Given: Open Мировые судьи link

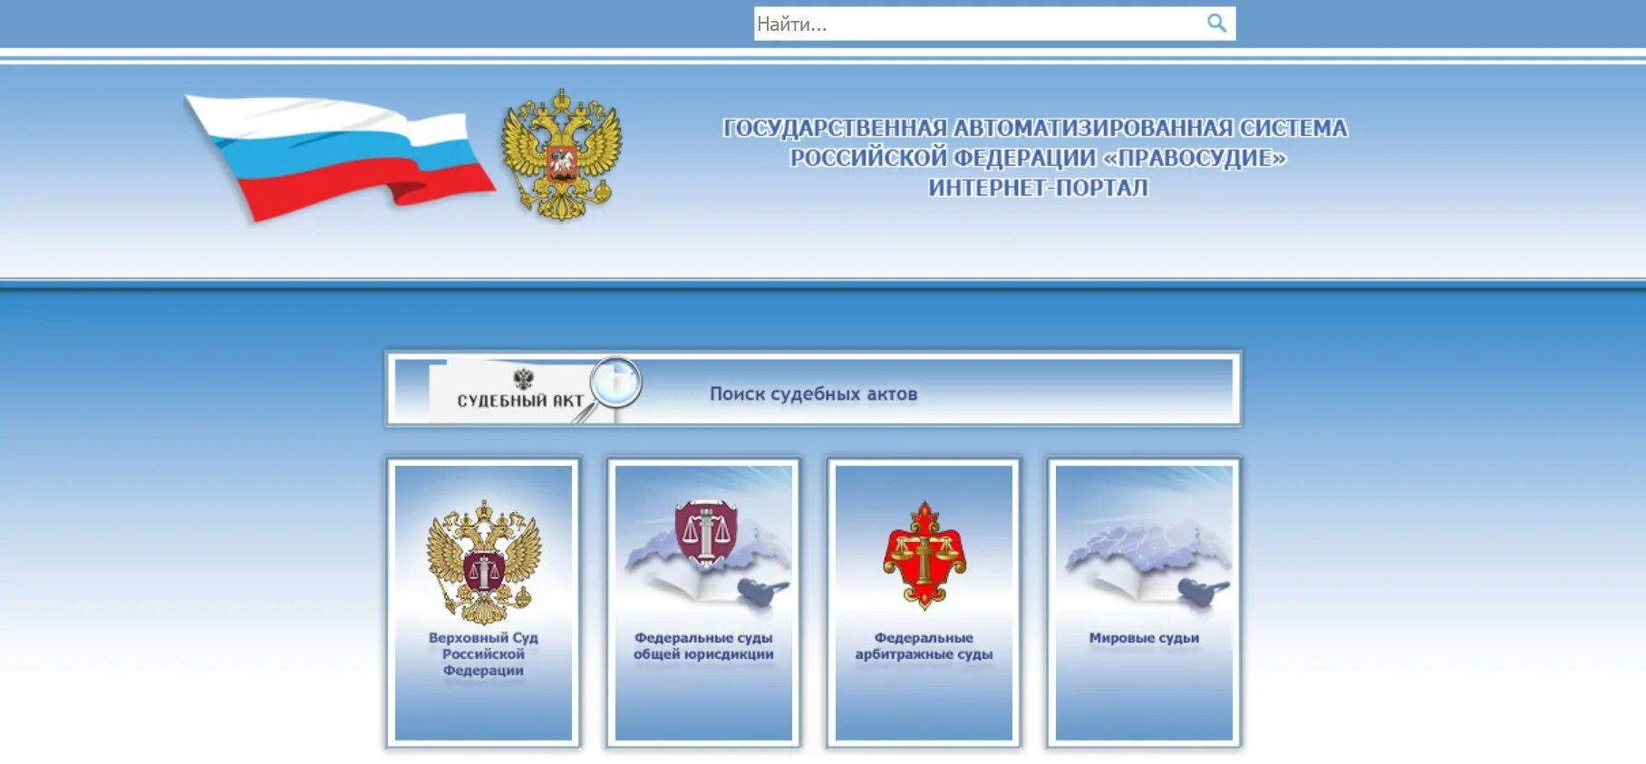Looking at the screenshot, I should coord(1144,638).
